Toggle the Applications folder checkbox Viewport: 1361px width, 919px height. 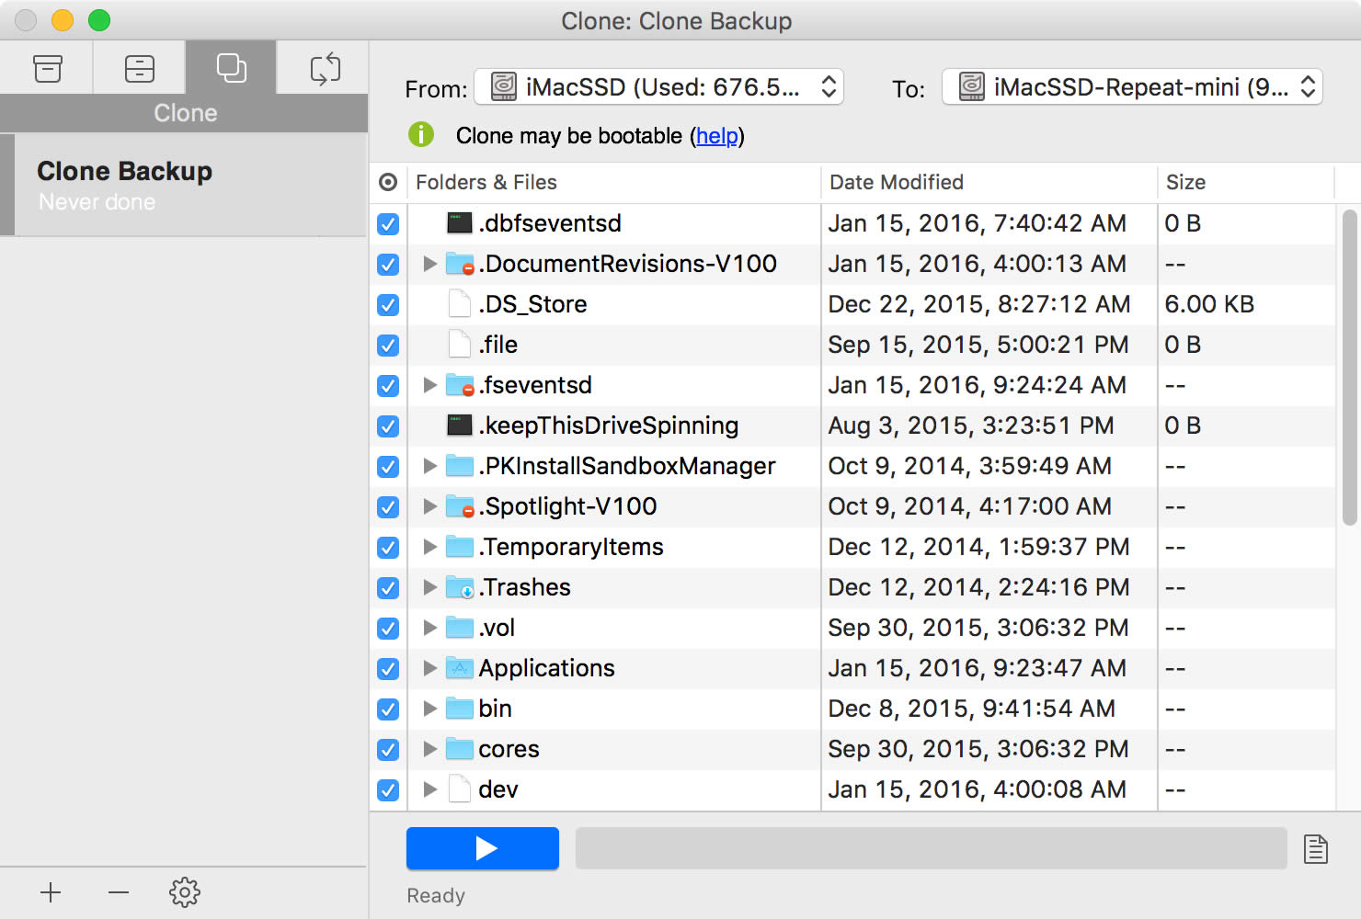pyautogui.click(x=388, y=669)
